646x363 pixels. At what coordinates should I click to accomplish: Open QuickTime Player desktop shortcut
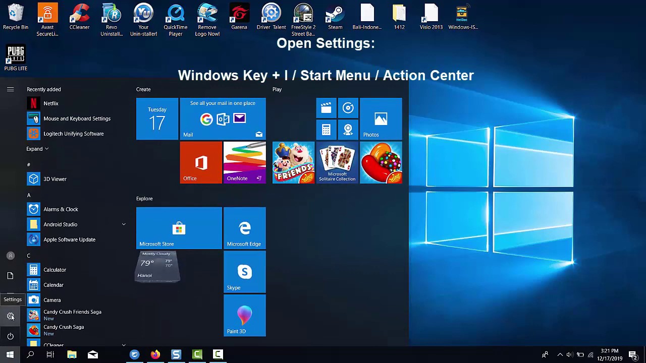176,20
